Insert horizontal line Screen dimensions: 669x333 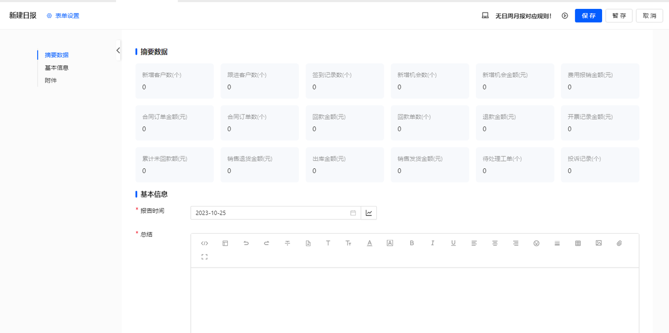[x=557, y=243]
